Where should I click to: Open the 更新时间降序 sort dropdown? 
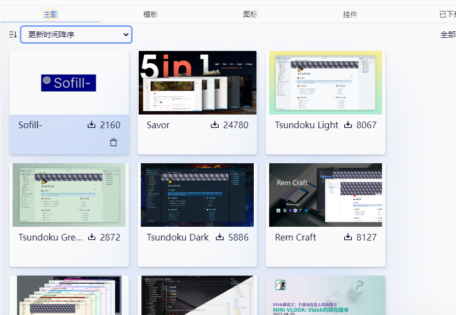click(76, 35)
